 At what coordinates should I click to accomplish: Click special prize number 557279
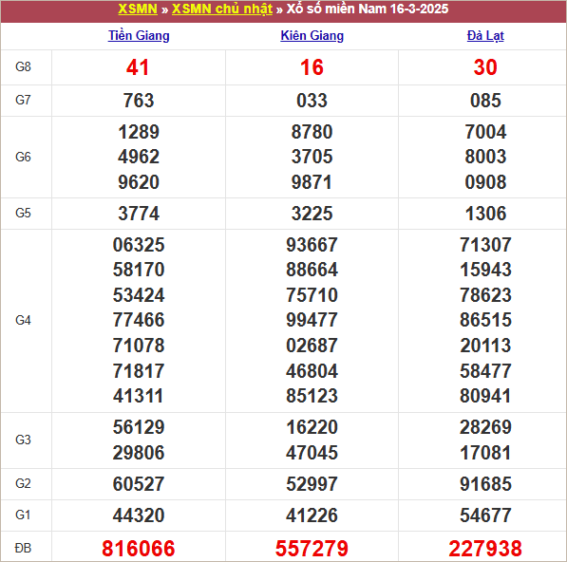point(312,549)
